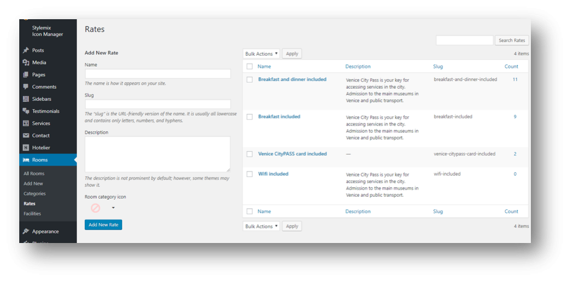Viewport: 570px width, 282px height.
Task: Open the bottom Bulk Actions dropdown
Action: 261,226
